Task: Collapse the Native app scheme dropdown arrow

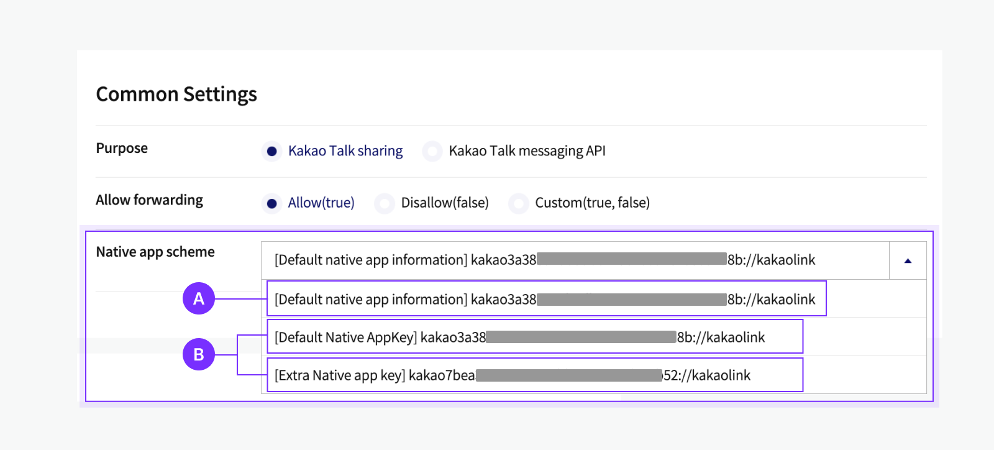Action: 908,260
